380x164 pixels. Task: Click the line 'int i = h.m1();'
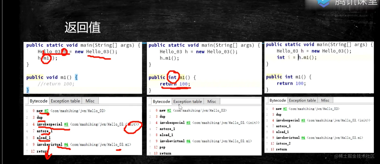coord(297,57)
